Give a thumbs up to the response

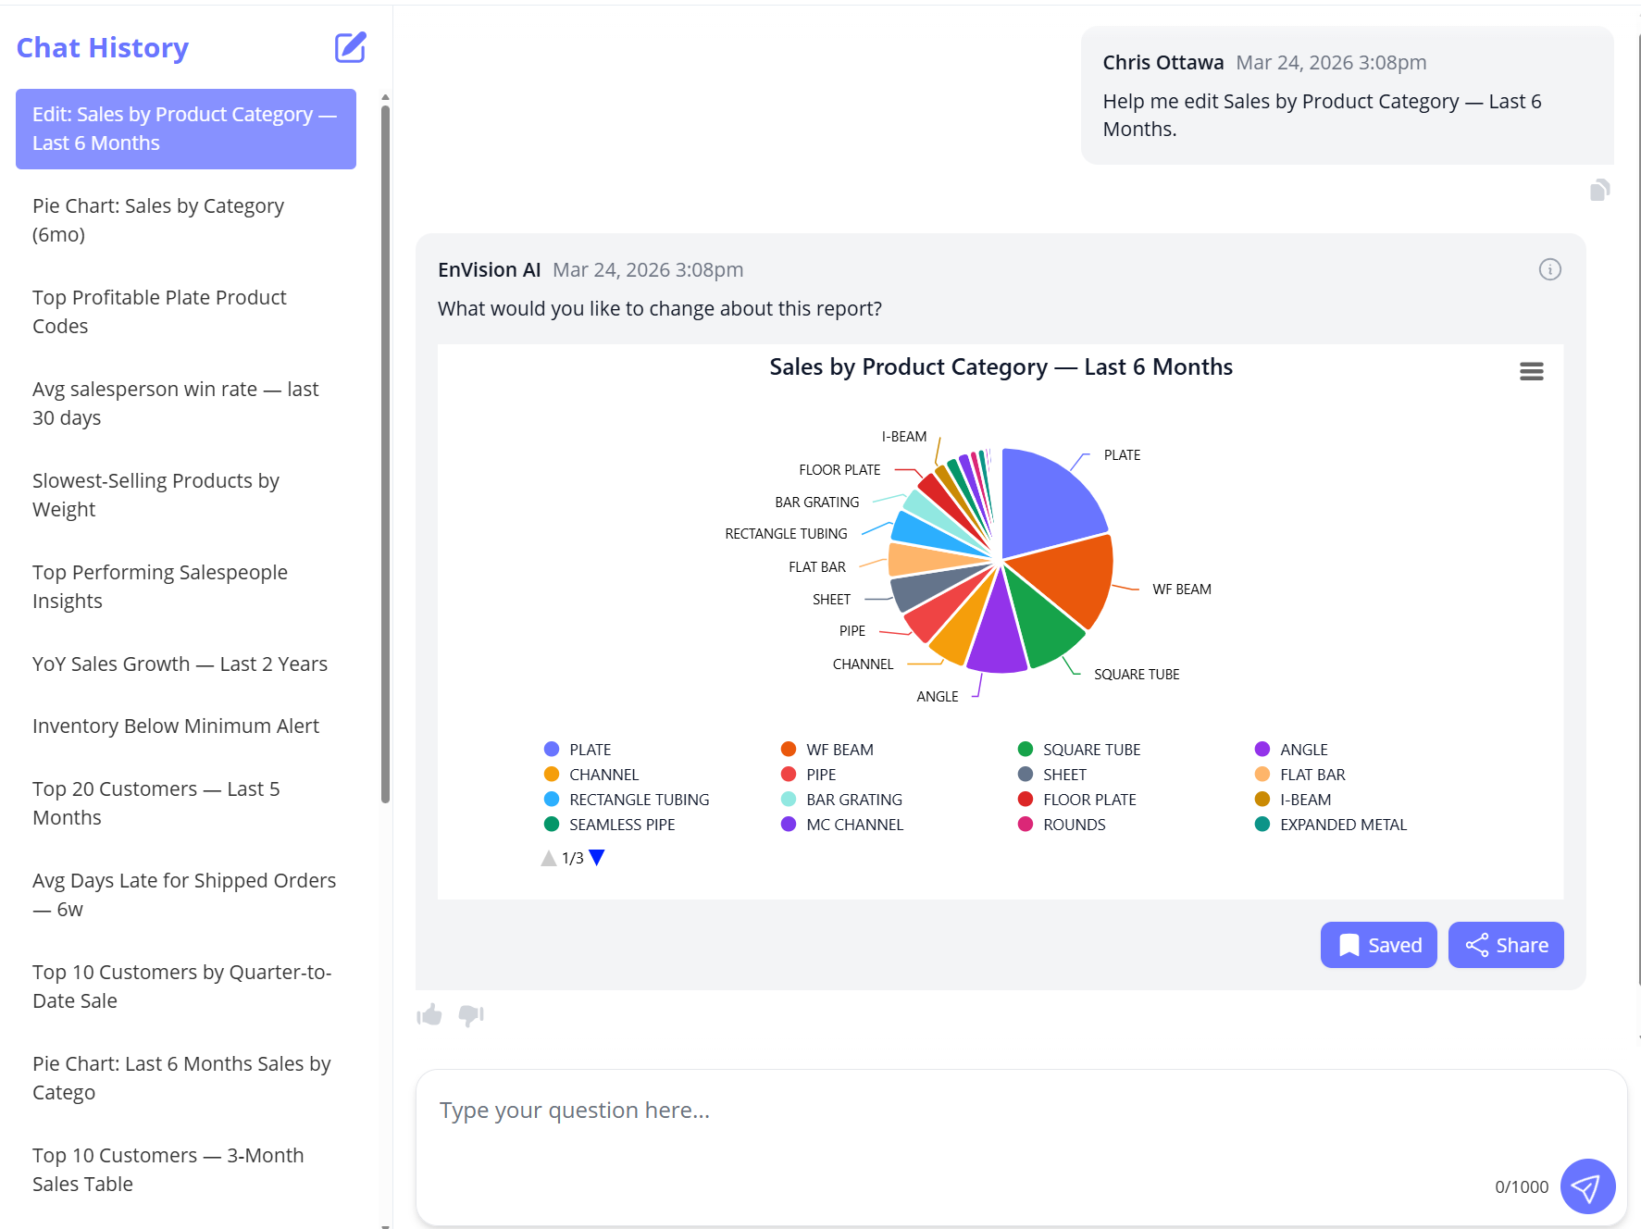429,1015
